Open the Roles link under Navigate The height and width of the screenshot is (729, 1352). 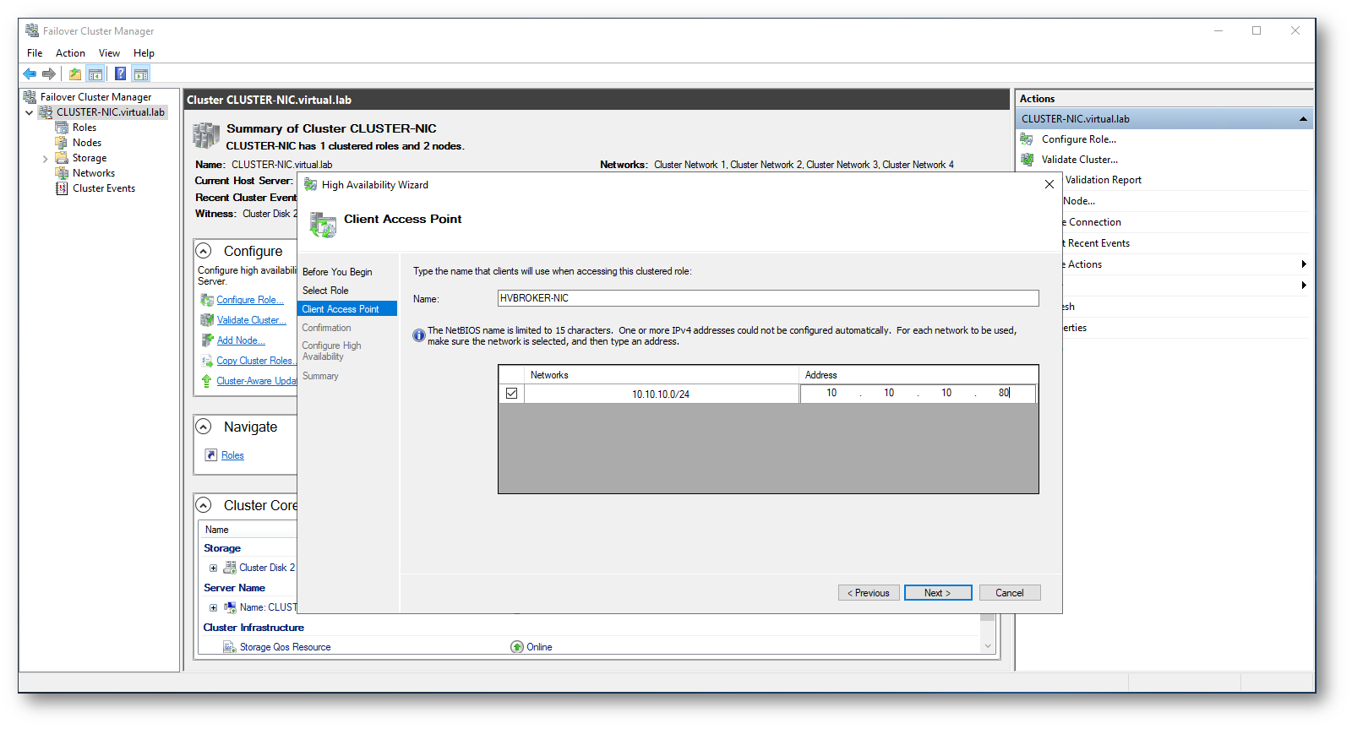(232, 455)
